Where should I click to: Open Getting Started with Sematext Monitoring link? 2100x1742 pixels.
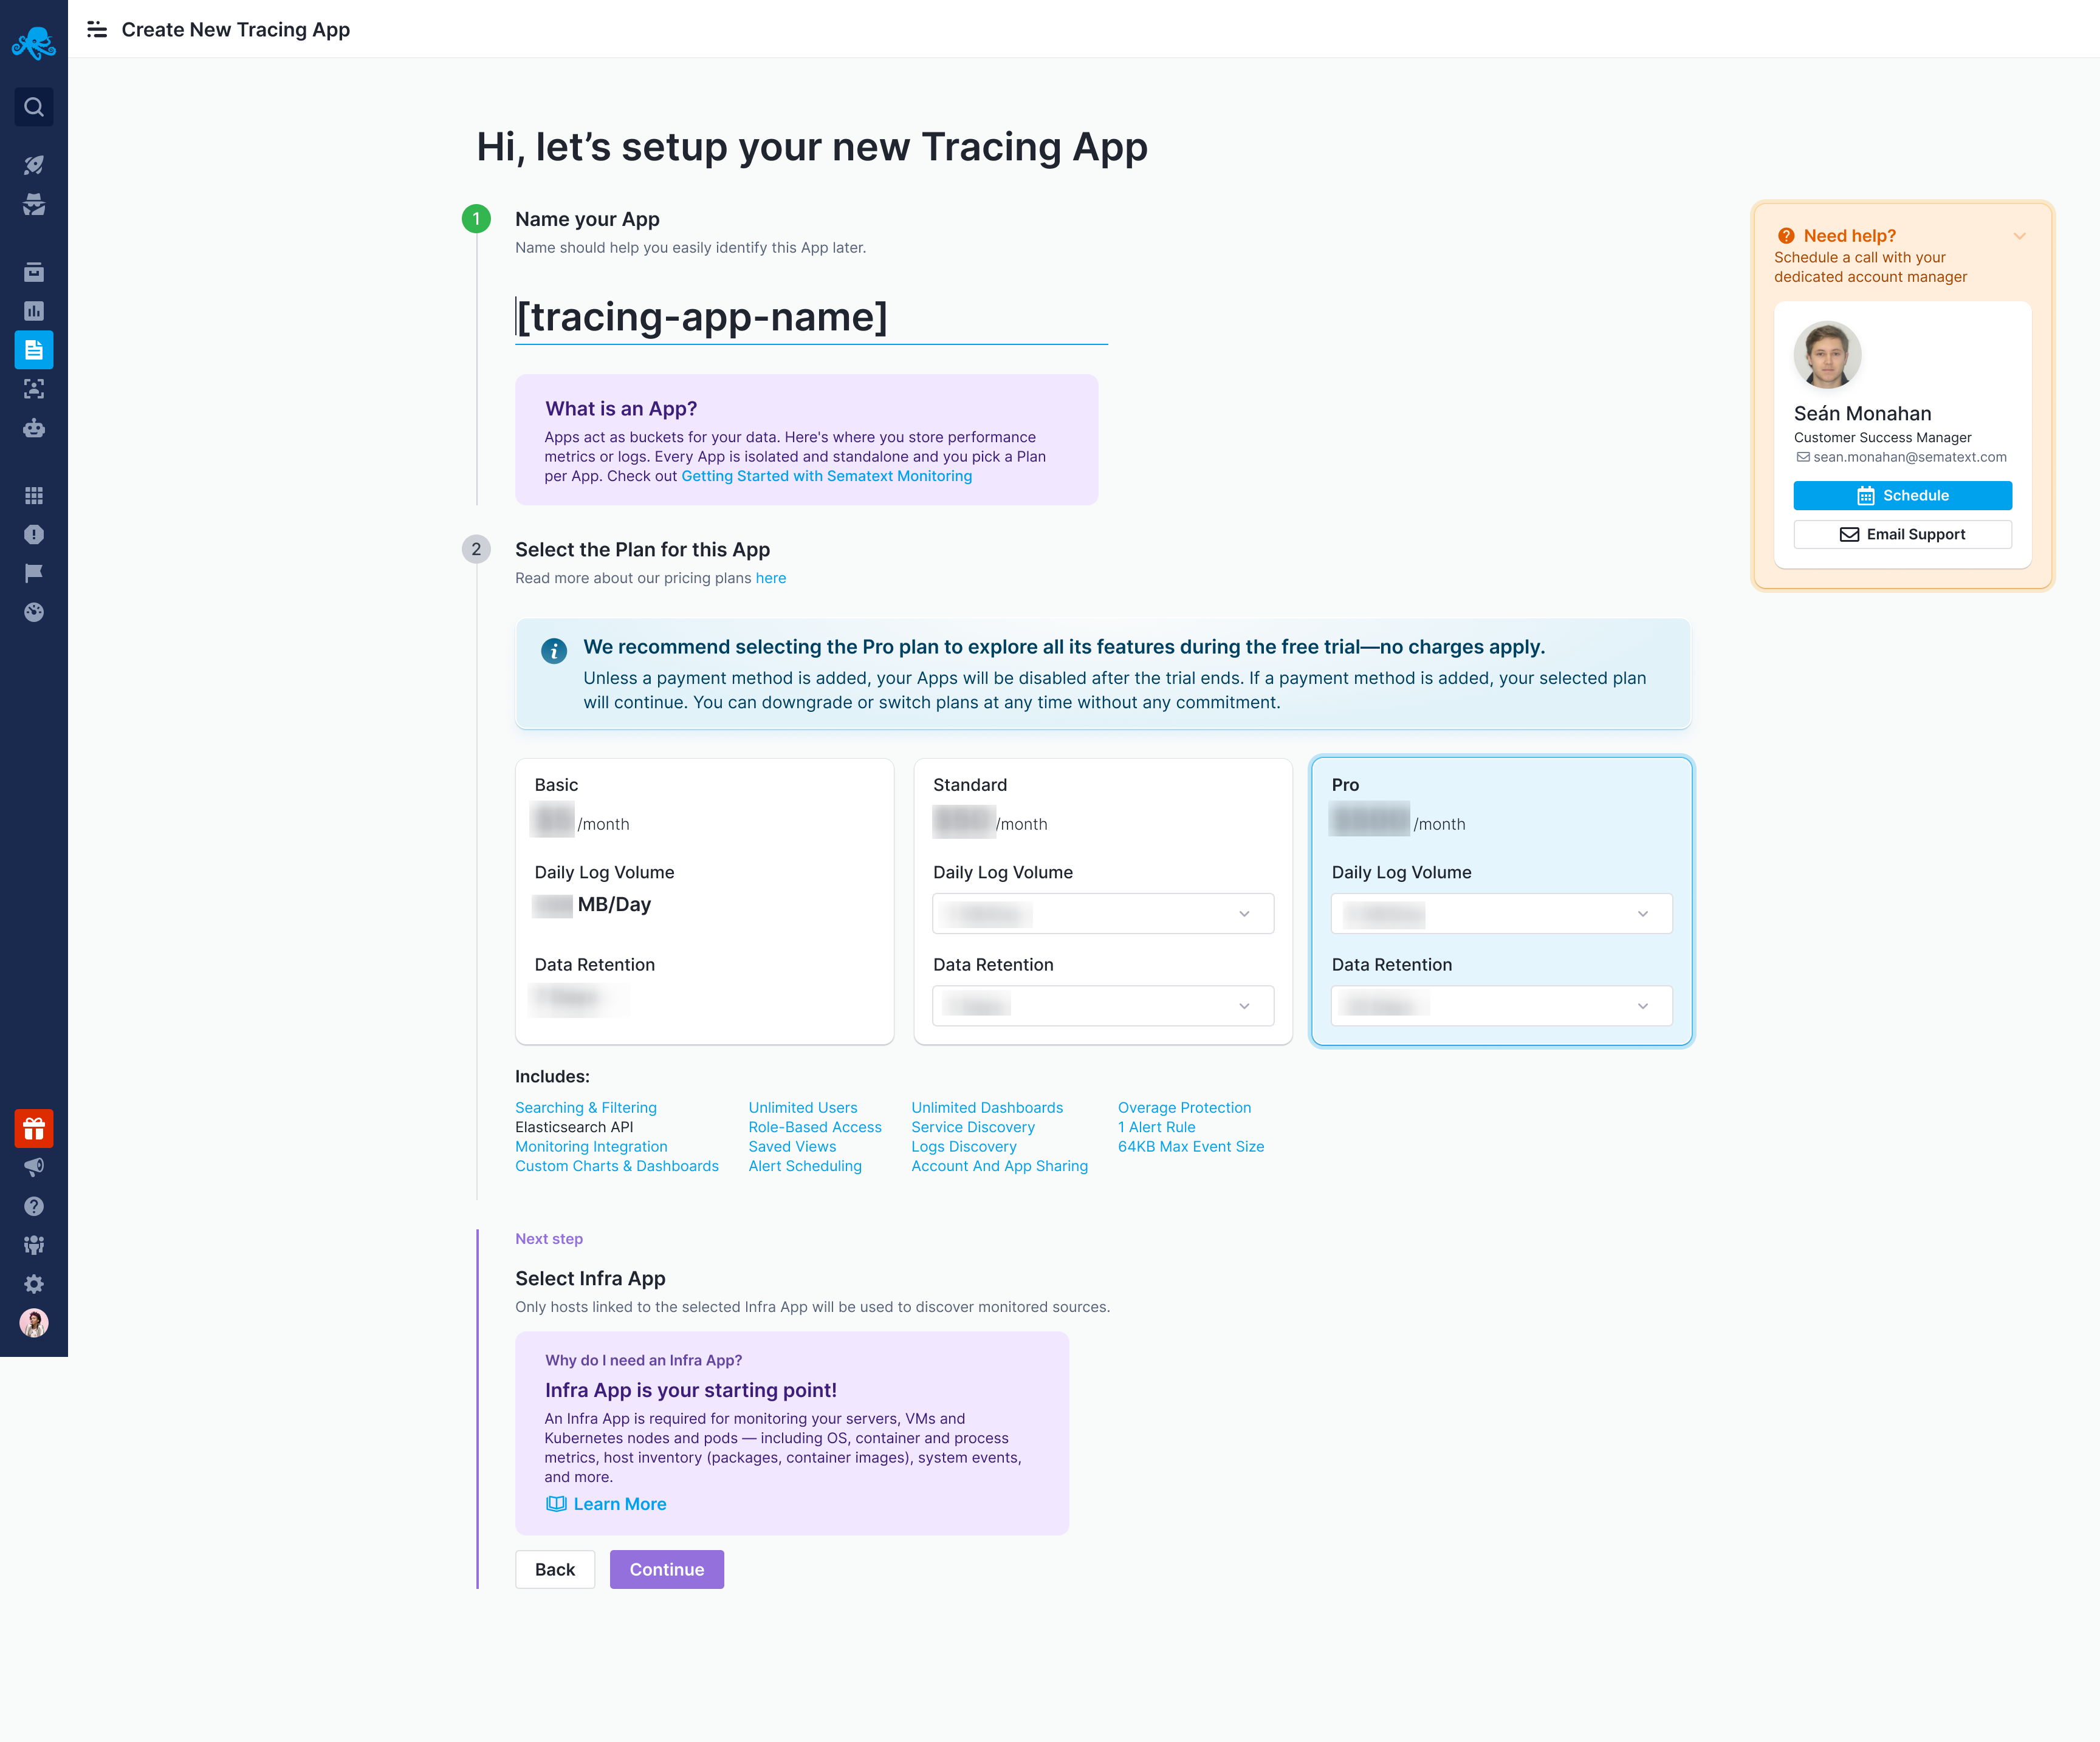[x=826, y=476]
